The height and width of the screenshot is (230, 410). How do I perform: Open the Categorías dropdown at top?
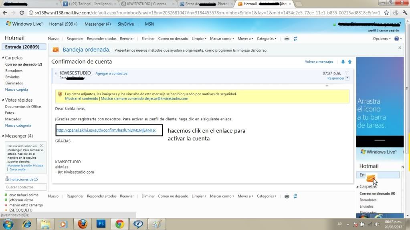click(267, 39)
